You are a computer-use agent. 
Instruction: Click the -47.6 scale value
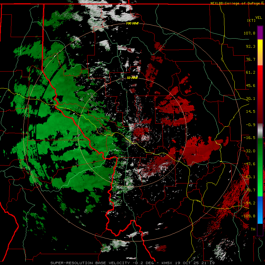click(x=249, y=164)
